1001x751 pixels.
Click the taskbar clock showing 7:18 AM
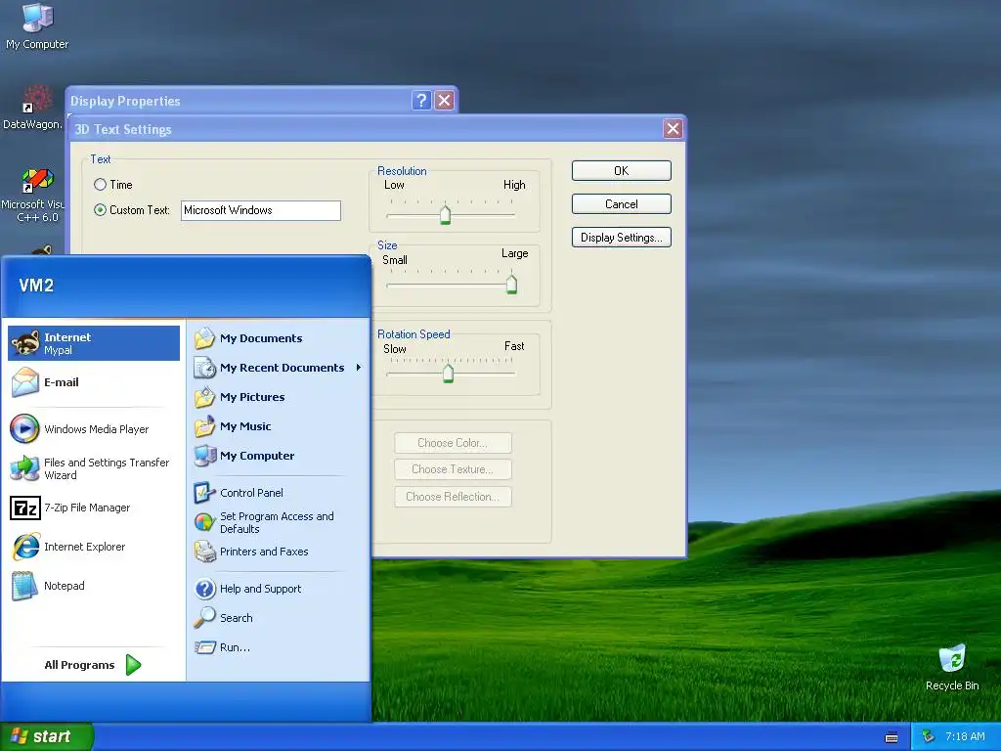[x=965, y=736]
